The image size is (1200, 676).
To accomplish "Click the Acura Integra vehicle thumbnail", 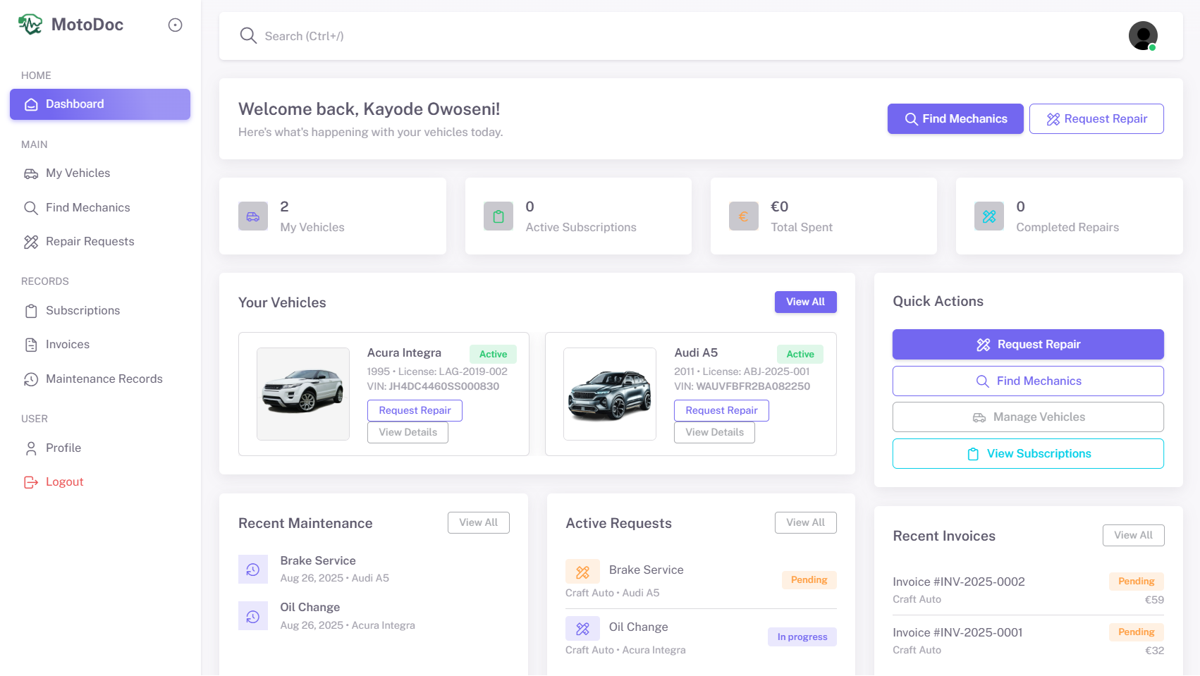I will [x=303, y=393].
